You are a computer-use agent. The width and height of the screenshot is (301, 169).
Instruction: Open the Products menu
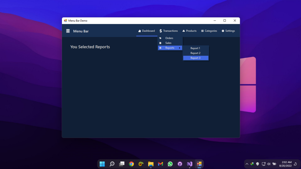point(190,31)
